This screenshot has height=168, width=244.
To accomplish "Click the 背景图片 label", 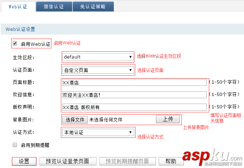I will [x=23, y=120].
